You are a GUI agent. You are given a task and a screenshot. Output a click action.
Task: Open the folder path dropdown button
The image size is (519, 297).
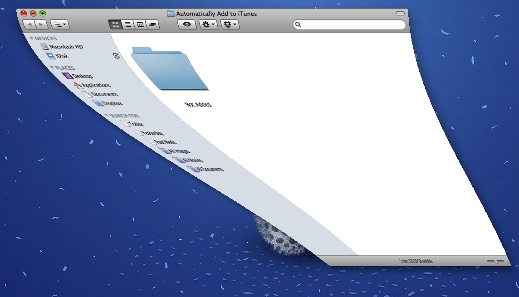coord(60,24)
